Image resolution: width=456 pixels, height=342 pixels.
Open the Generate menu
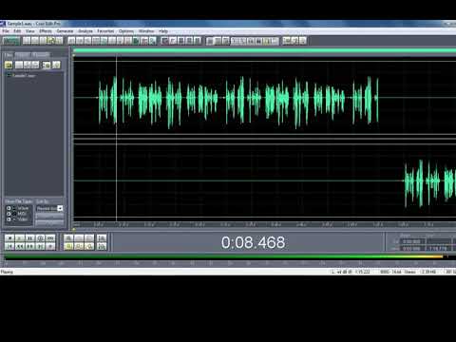[65, 31]
